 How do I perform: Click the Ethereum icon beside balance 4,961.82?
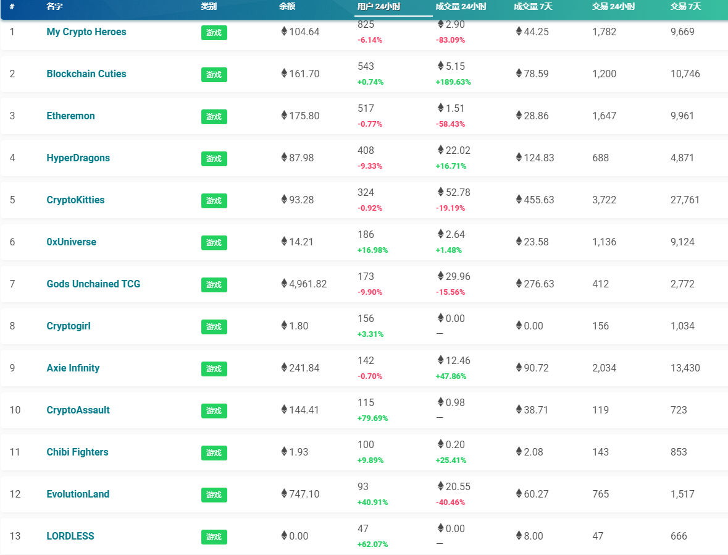[x=284, y=283]
